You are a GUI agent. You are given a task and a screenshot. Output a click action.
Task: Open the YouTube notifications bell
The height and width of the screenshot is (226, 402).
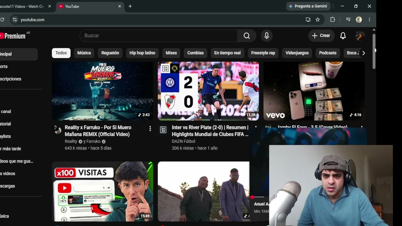coord(343,36)
